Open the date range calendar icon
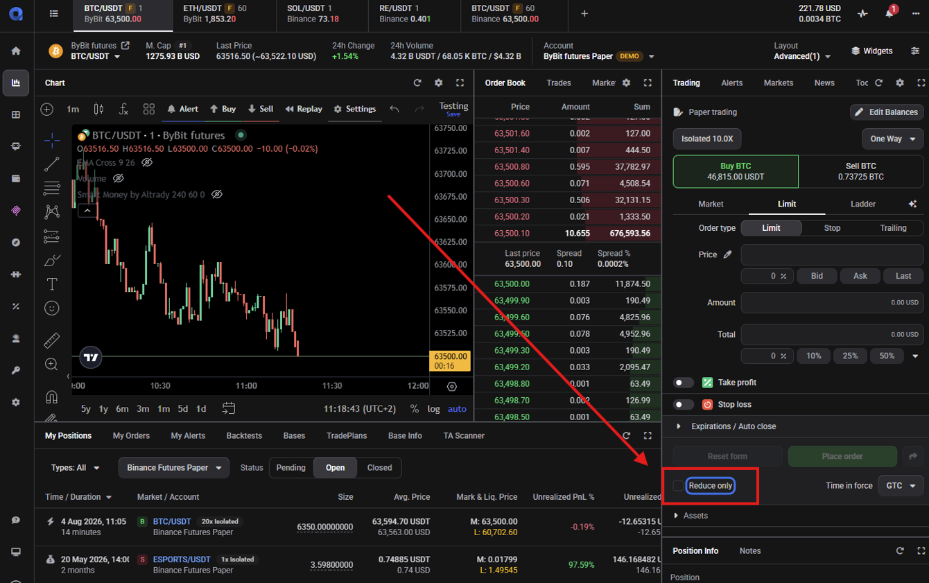 point(228,408)
